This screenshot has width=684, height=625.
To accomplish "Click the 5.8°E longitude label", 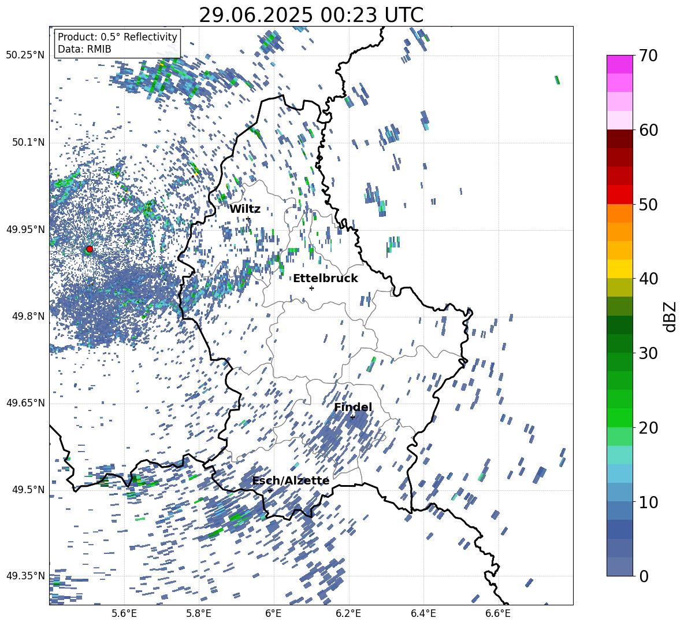I will (x=199, y=613).
